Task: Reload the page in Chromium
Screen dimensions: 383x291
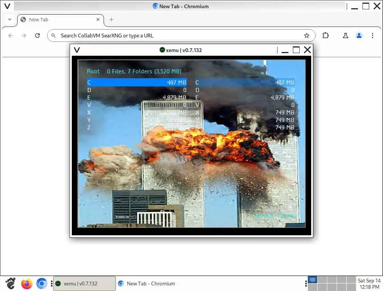Action: click(37, 36)
